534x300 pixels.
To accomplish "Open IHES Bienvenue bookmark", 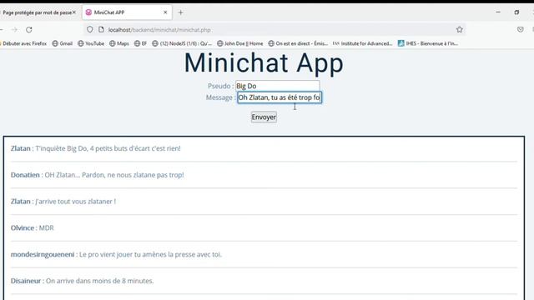I will click(x=428, y=43).
